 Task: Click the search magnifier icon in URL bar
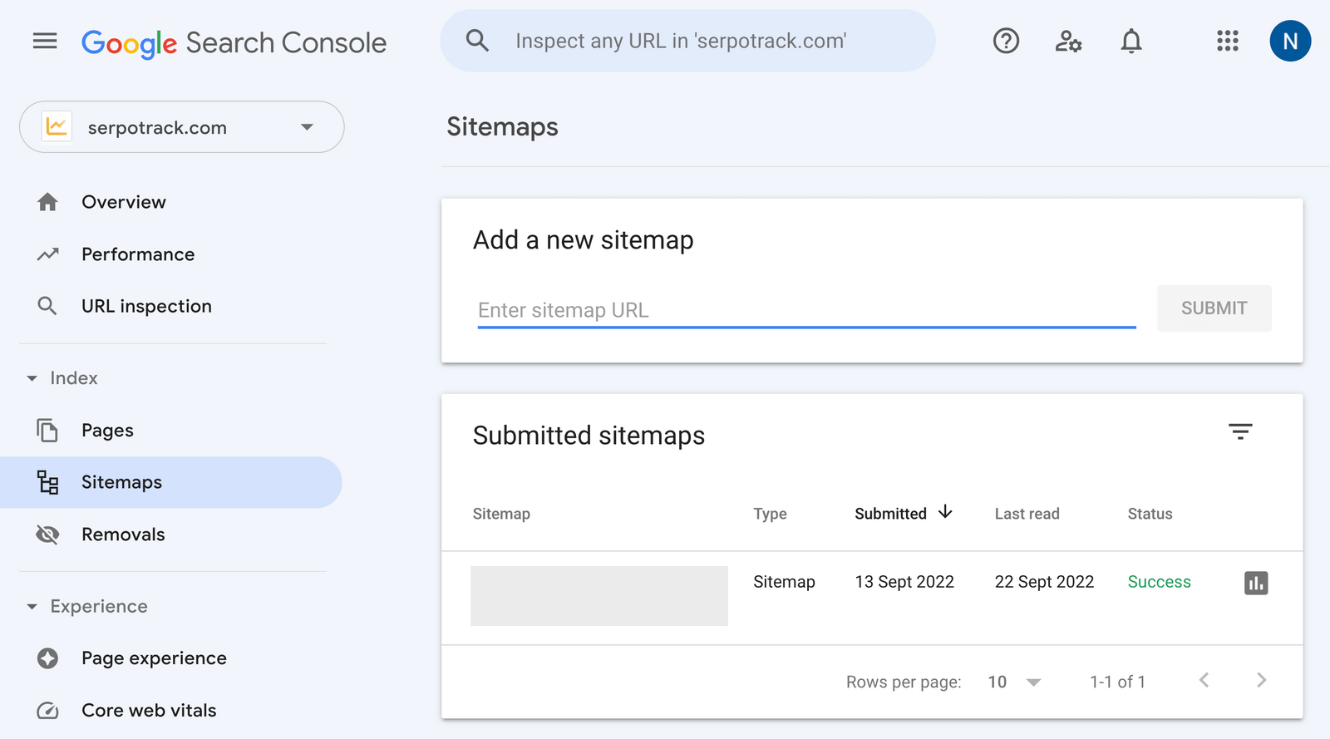point(477,40)
